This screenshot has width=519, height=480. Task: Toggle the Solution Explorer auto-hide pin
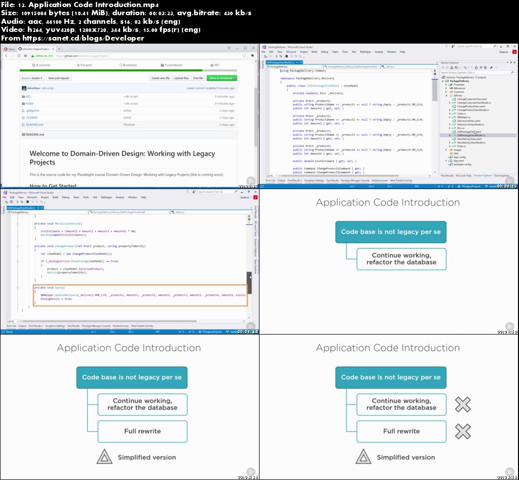coord(511,62)
